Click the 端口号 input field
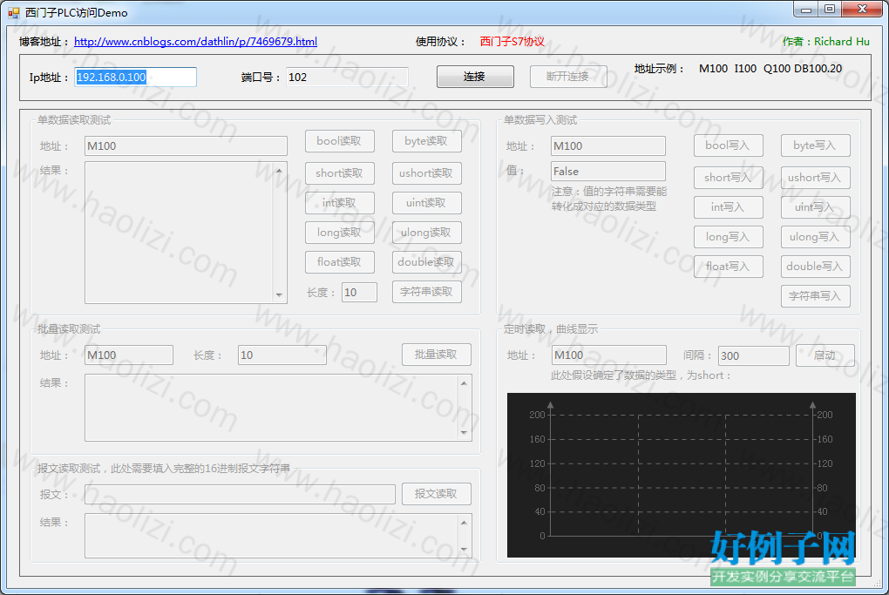The width and height of the screenshot is (889, 595). (347, 77)
